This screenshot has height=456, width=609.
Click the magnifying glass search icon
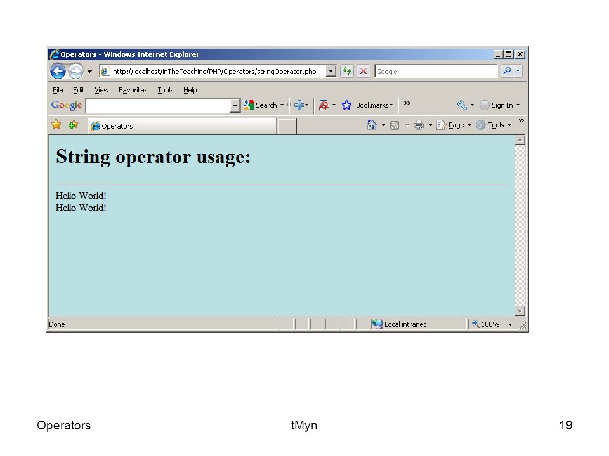click(x=506, y=71)
